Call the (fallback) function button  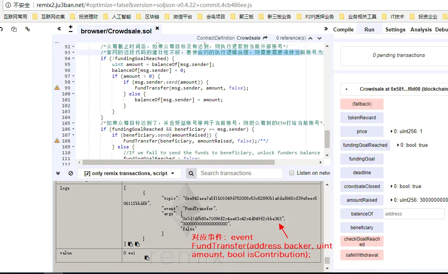362,104
